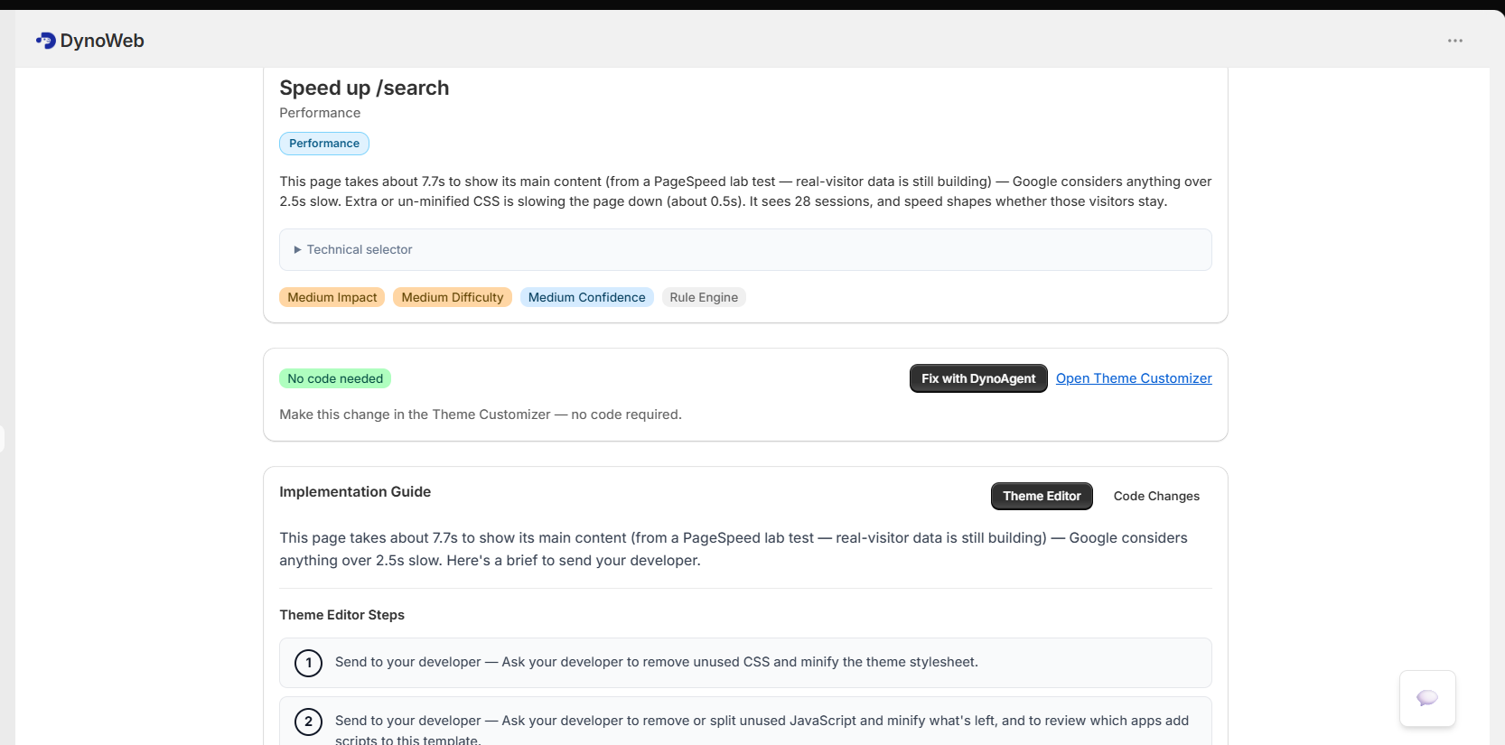
Task: Click the Theme Editor Steps heading
Action: click(x=342, y=615)
